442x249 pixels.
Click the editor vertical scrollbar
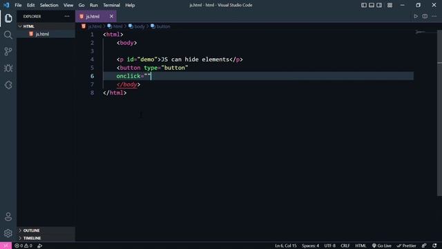[439, 113]
